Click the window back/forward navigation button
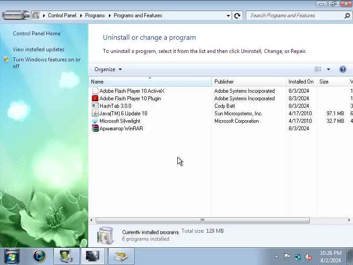The height and width of the screenshot is (265, 353). [15, 15]
